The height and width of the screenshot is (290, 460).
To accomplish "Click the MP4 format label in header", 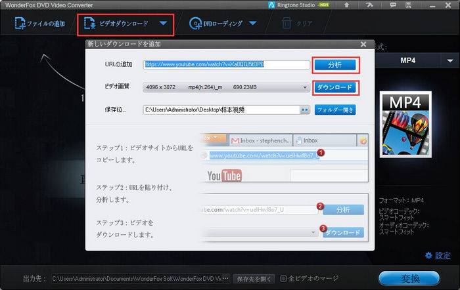I will click(x=408, y=60).
